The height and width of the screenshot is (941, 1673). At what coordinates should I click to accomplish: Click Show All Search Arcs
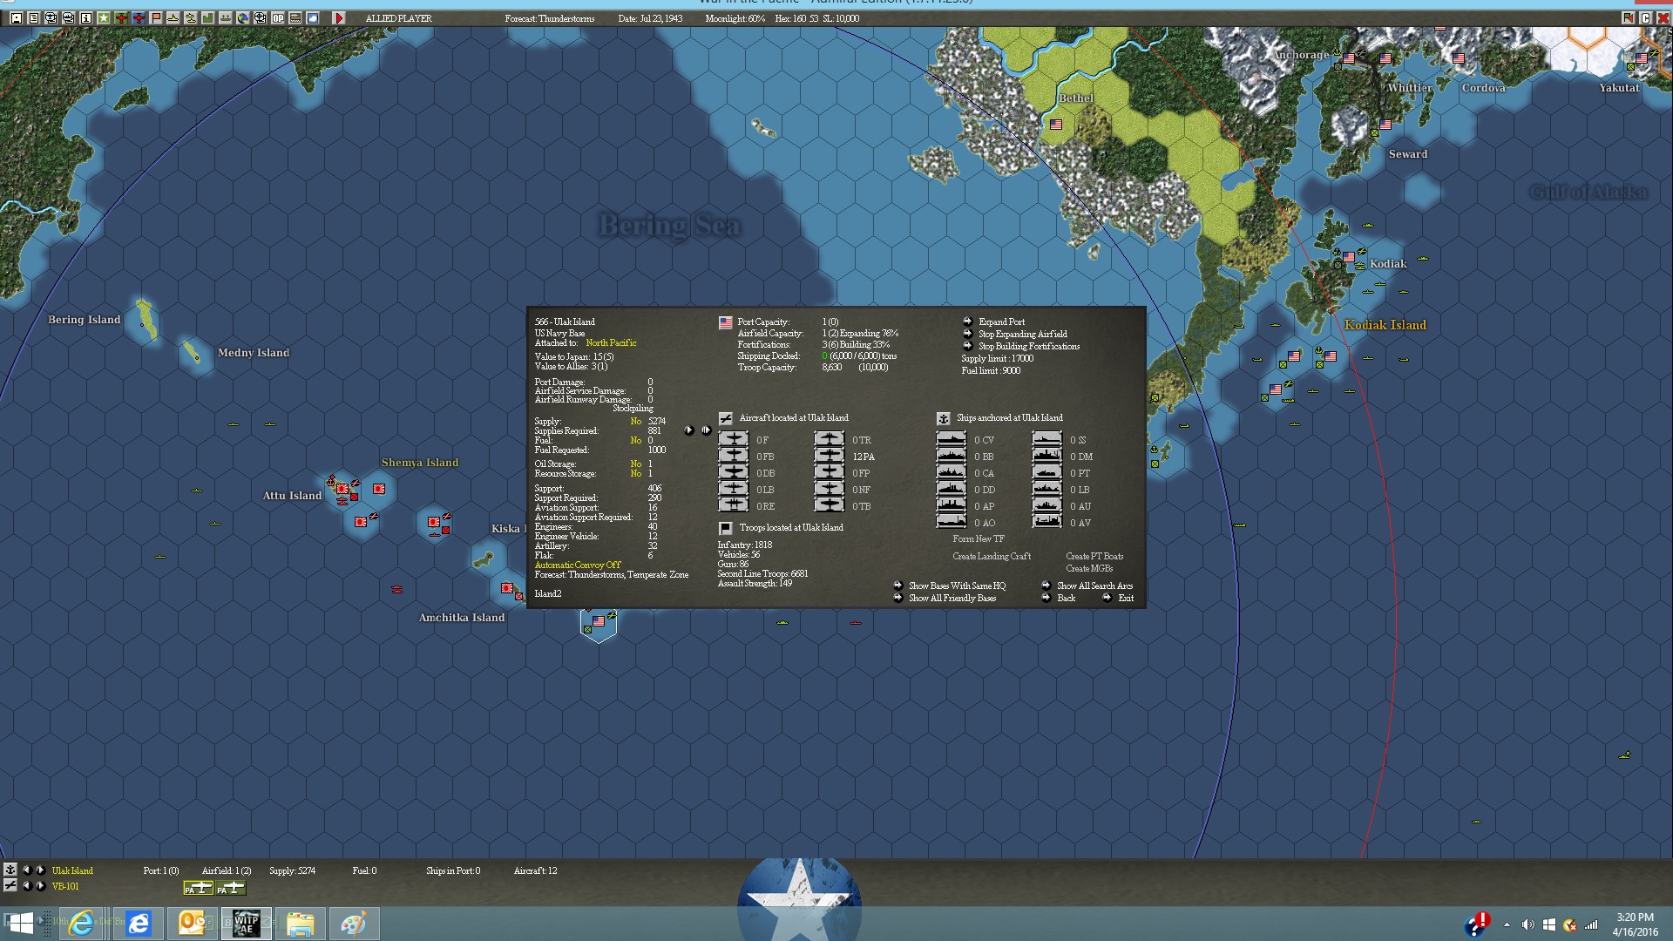[x=1094, y=586]
